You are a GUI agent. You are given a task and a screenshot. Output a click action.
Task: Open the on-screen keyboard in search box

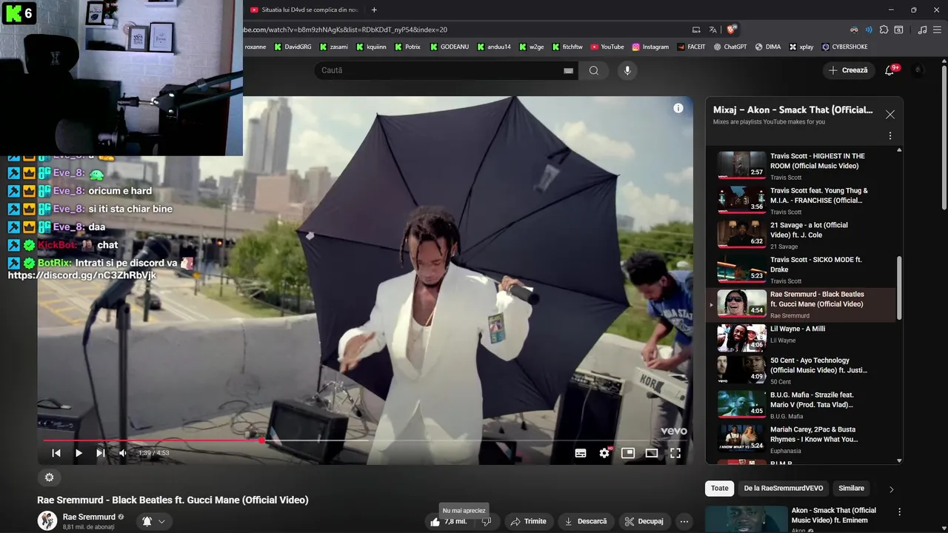coord(568,70)
